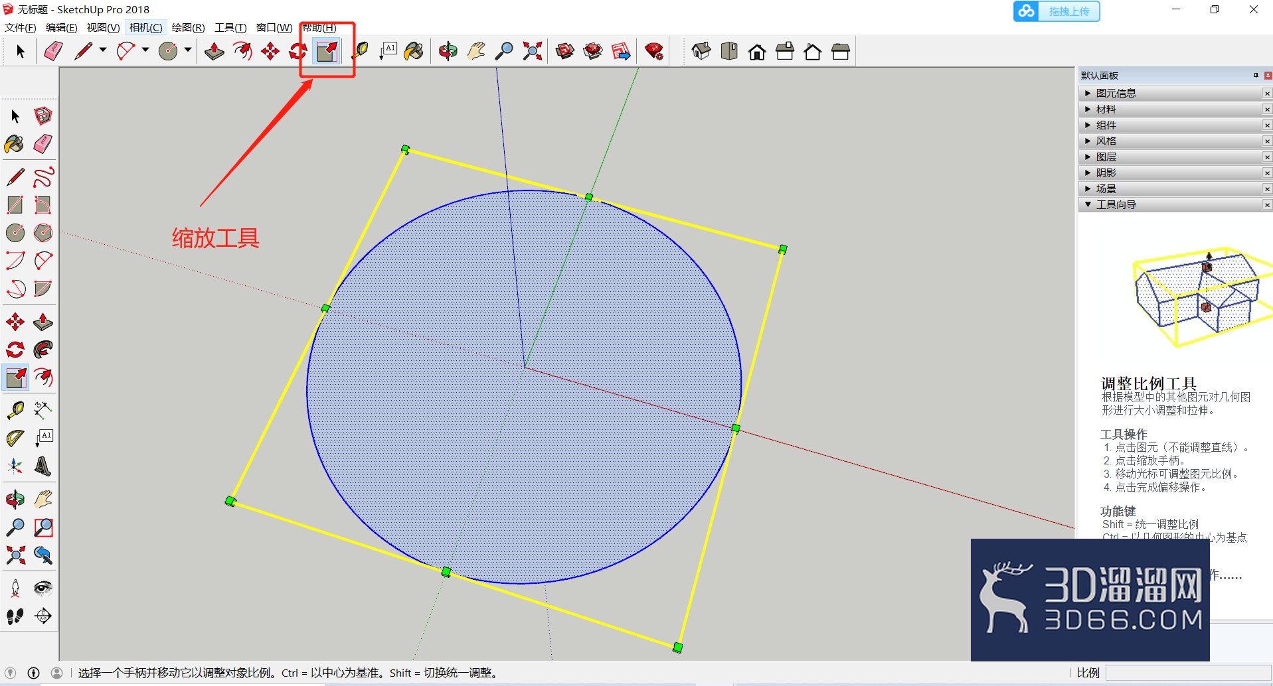Select the Polygon tool in left toolbar
The height and width of the screenshot is (686, 1273).
tap(43, 233)
